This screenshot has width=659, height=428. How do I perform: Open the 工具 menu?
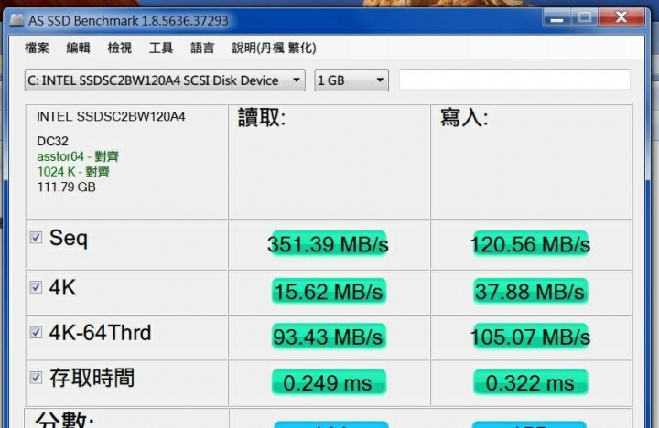click(x=161, y=48)
